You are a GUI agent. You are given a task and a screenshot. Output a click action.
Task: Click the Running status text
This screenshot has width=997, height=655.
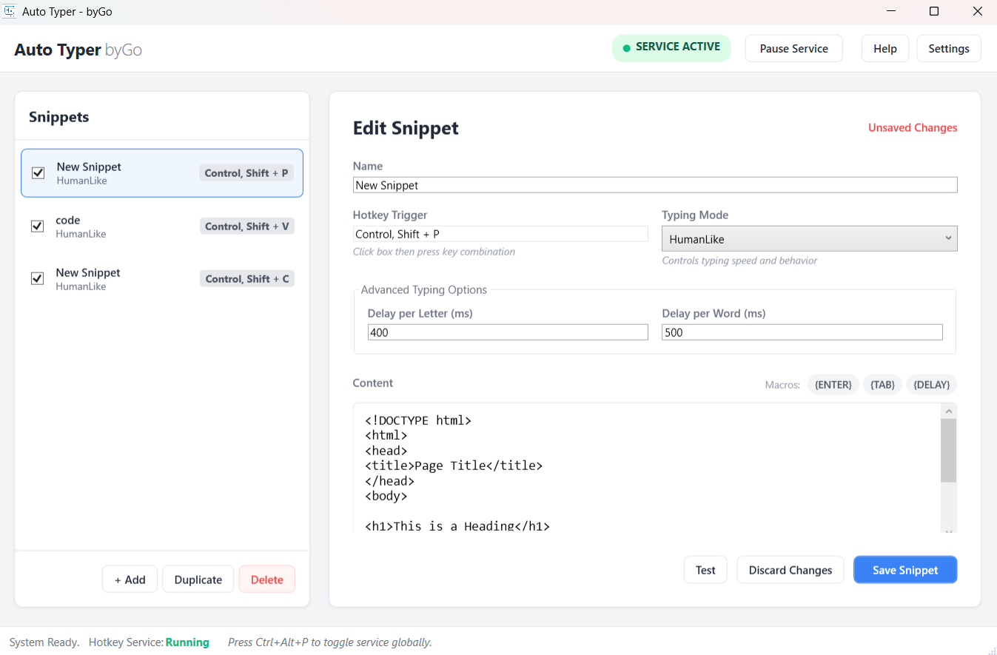[187, 642]
